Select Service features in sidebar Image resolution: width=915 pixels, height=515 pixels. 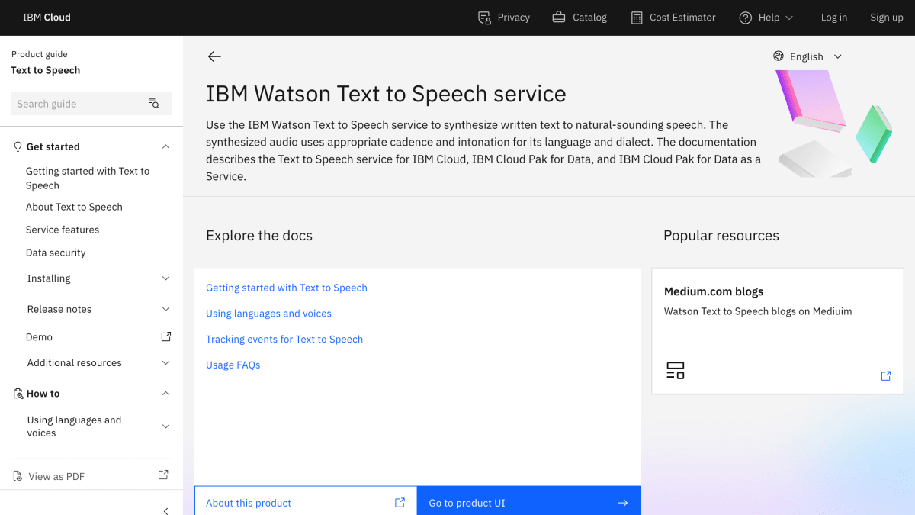click(x=63, y=230)
